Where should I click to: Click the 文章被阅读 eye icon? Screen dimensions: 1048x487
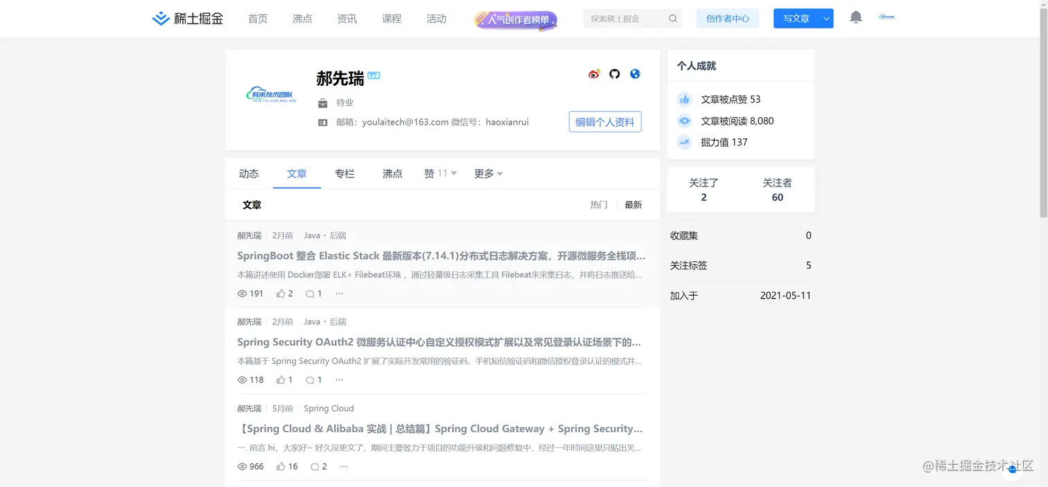pos(684,121)
